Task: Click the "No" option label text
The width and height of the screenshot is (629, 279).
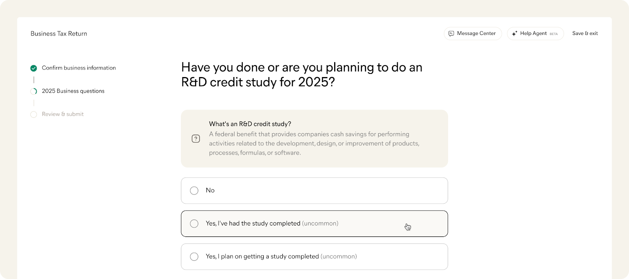Action: (210, 191)
